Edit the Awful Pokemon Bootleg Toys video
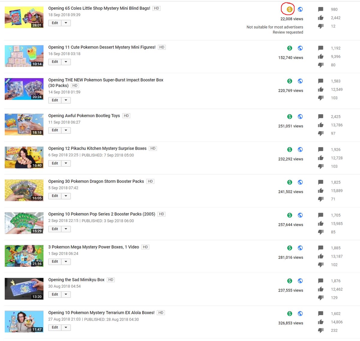The height and width of the screenshot is (341, 360). click(55, 130)
